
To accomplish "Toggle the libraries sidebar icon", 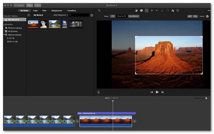I will pyautogui.click(x=29, y=15).
